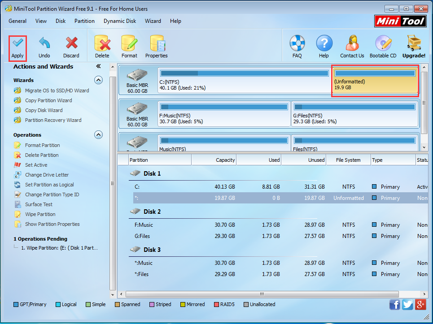Start Migrate OS to SSD/HD Wizard

click(51, 91)
